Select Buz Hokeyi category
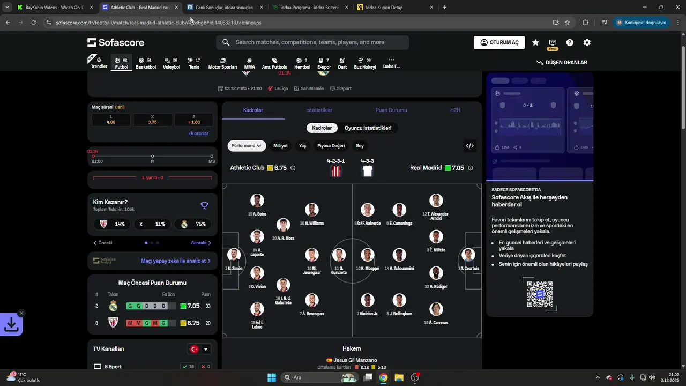 click(365, 63)
